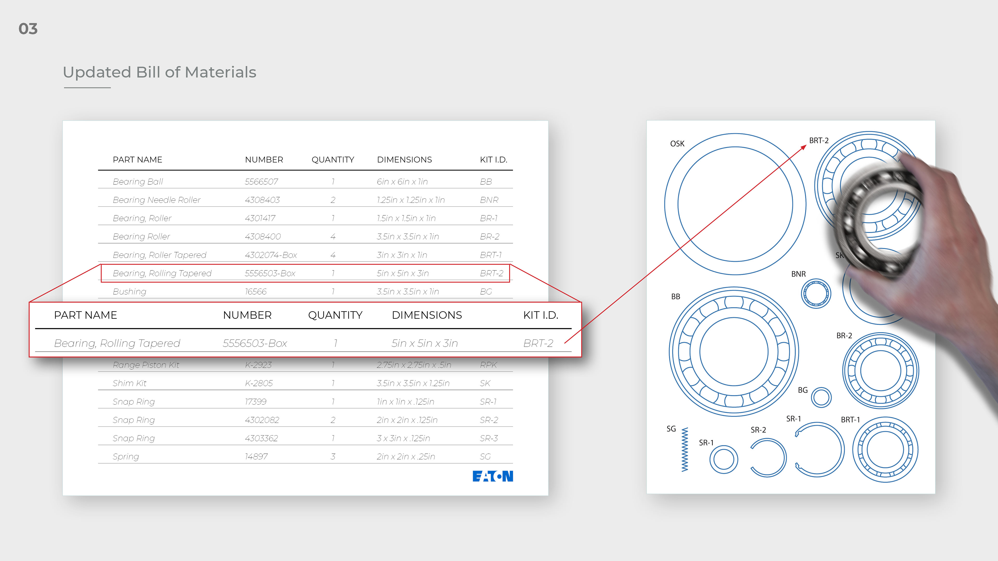Click the Shim Kit row name

129,383
